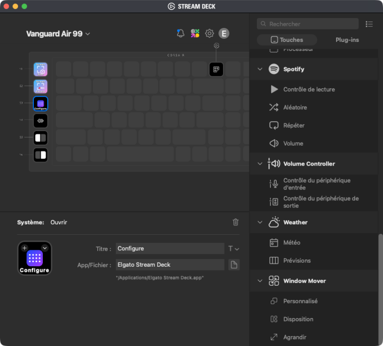
Task: Collapse the Window Mover category
Action: [x=260, y=281]
